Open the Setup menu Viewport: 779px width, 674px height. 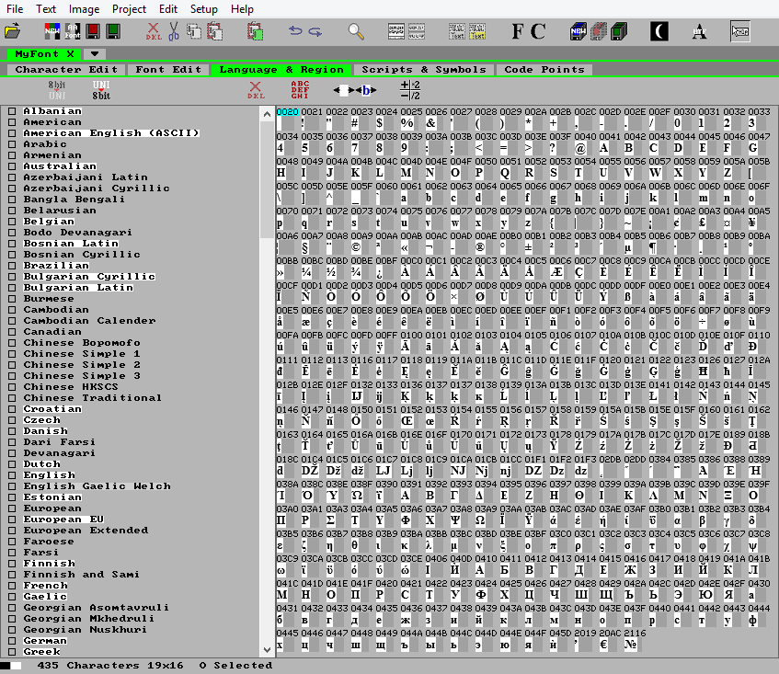[203, 9]
